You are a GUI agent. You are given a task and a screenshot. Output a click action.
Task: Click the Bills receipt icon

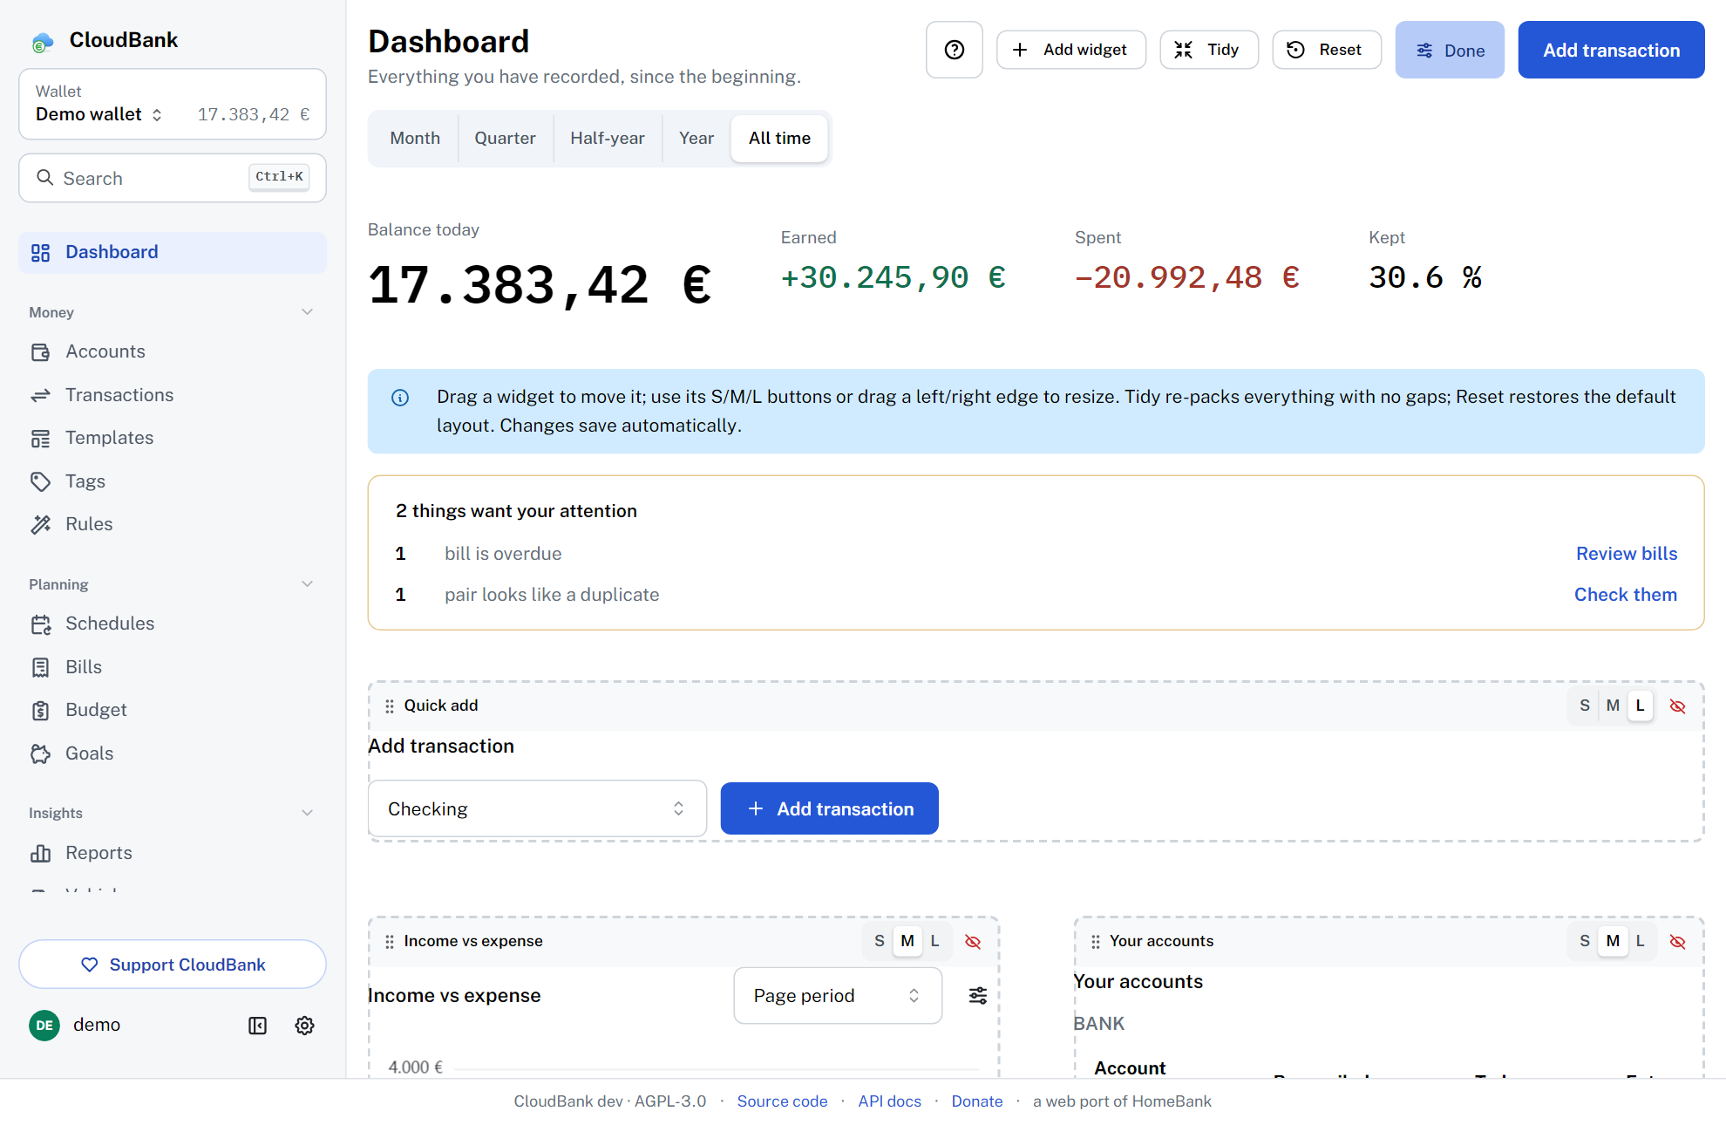coord(40,667)
